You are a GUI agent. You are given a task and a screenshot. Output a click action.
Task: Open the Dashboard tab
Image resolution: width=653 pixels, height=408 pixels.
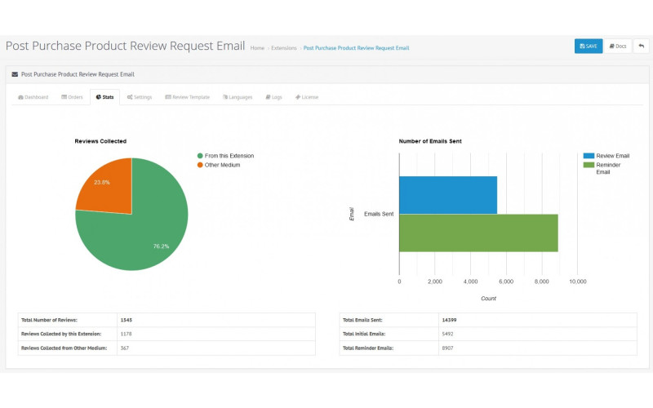[x=33, y=97]
